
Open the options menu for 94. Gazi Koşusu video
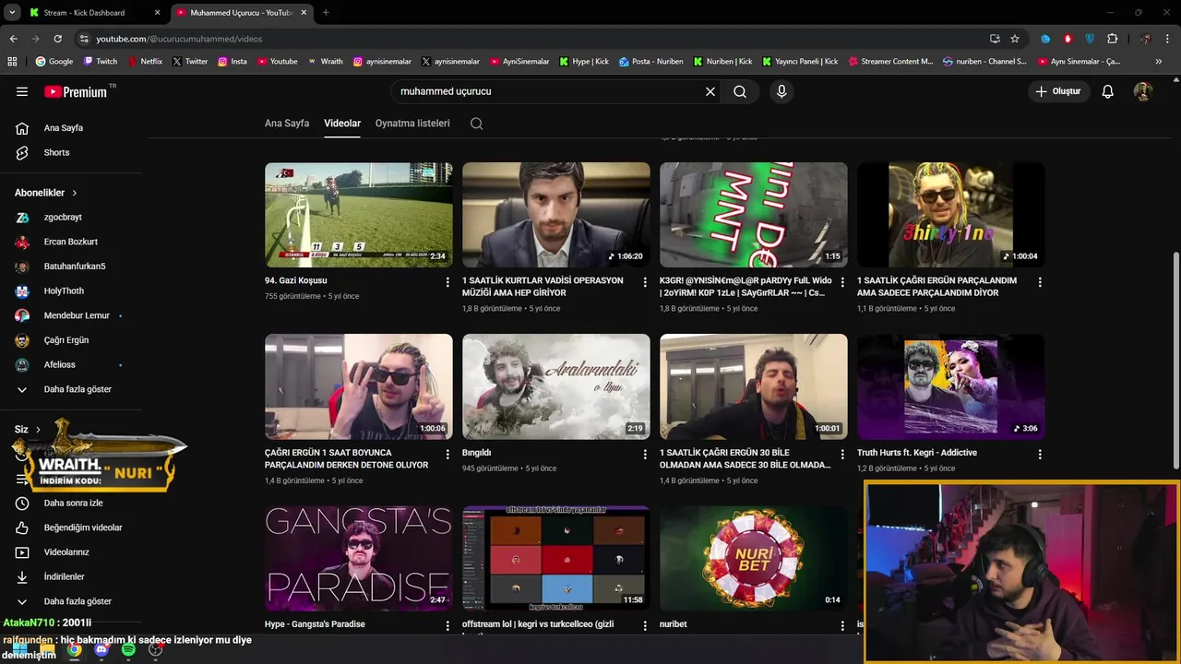(x=447, y=281)
